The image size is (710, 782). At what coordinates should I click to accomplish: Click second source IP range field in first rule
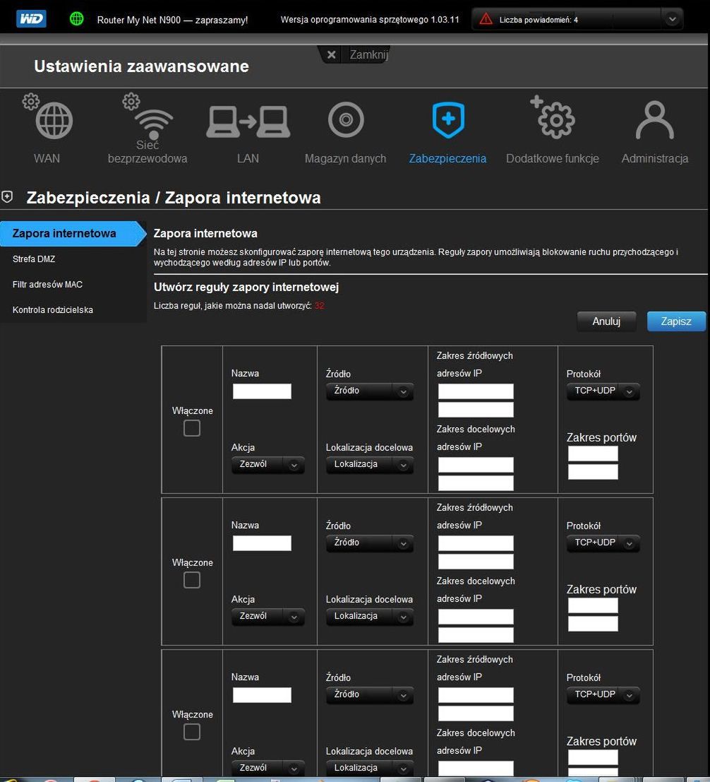pos(476,410)
